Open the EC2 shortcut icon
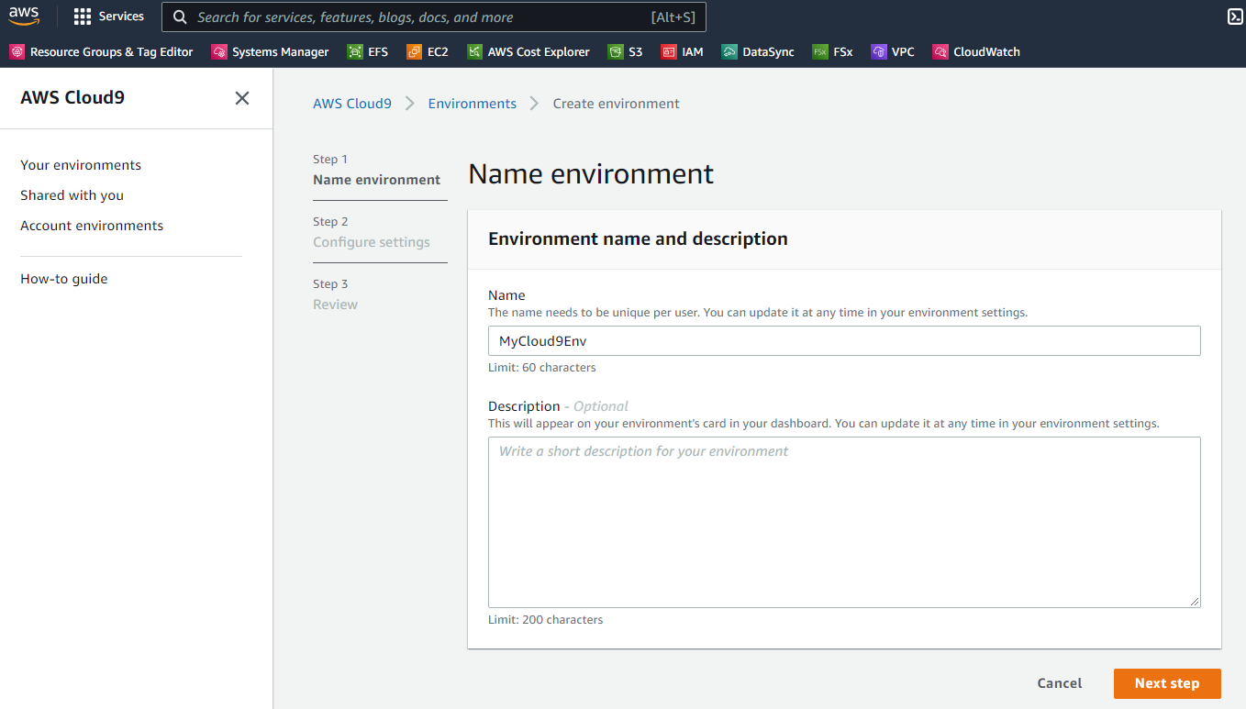1246x709 pixels. tap(414, 52)
